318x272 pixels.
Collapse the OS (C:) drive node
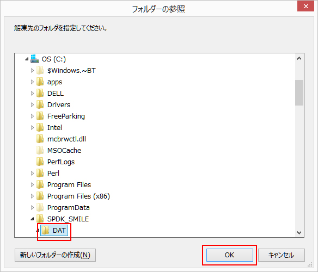point(27,59)
